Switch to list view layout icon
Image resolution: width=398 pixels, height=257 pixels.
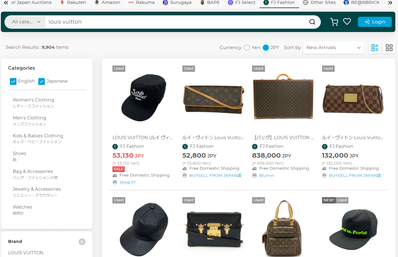375,48
